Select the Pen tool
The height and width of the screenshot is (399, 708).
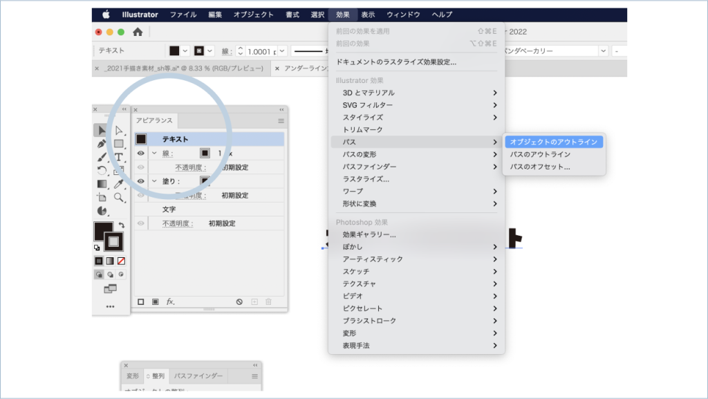(101, 144)
